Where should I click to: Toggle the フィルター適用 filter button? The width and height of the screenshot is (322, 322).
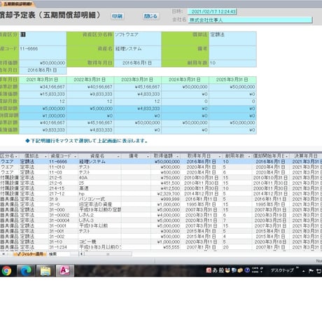coord(30,254)
